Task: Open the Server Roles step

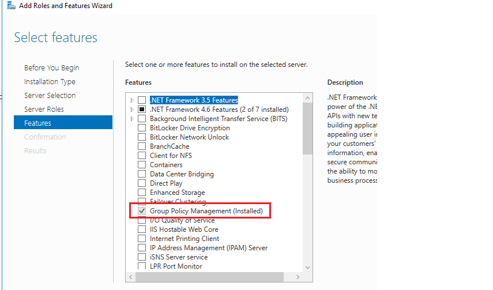Action: tap(44, 109)
